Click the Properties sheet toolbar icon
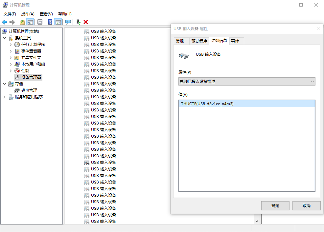 [40, 22]
